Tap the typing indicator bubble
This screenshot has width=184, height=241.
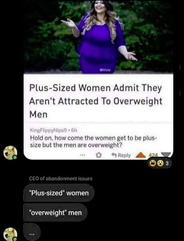pyautogui.click(x=32, y=233)
